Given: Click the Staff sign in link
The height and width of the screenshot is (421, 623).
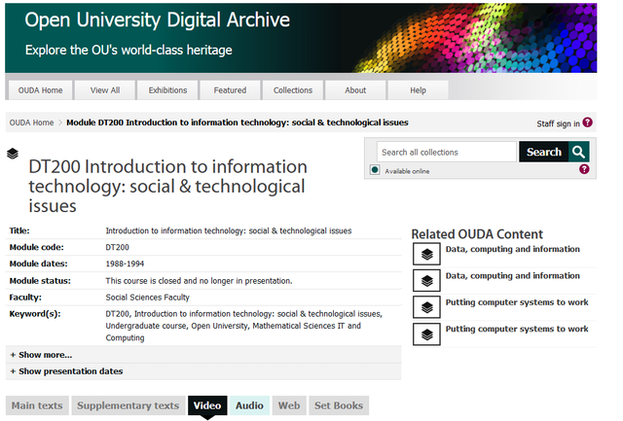Looking at the screenshot, I should [558, 123].
